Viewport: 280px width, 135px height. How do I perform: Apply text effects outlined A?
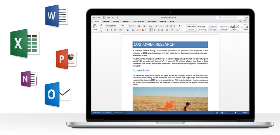point(133,30)
